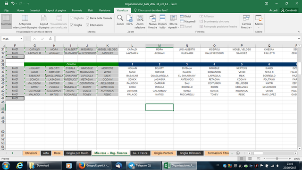Click Nascondi window button
The width and height of the screenshot is (302, 170).
pos(188,21)
